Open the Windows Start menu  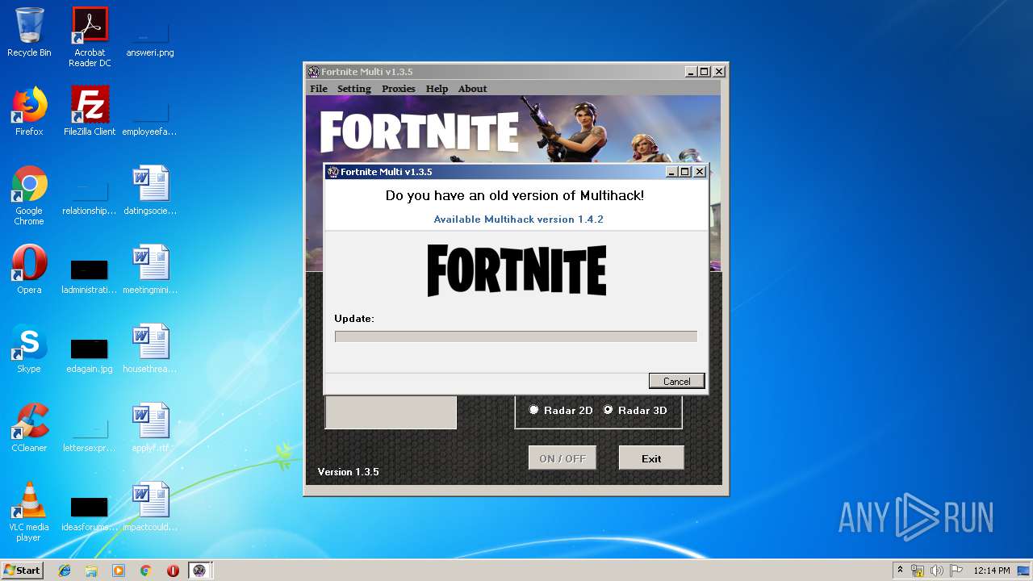(23, 571)
